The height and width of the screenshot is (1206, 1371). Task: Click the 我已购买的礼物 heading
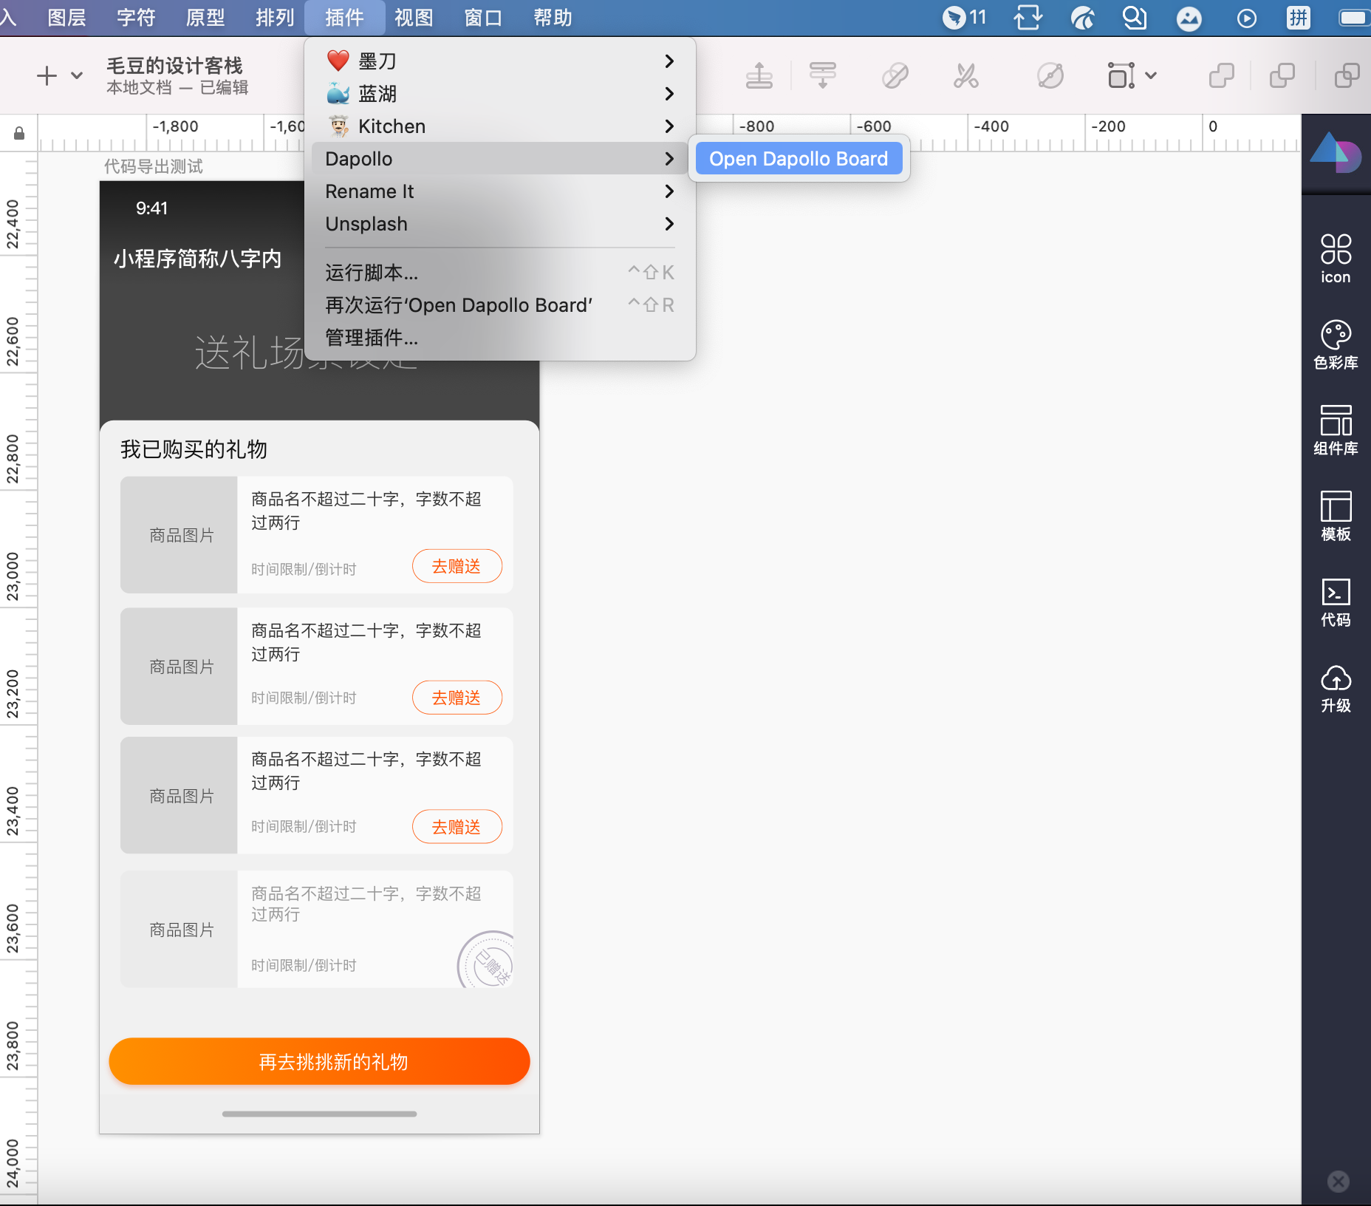[x=194, y=449]
